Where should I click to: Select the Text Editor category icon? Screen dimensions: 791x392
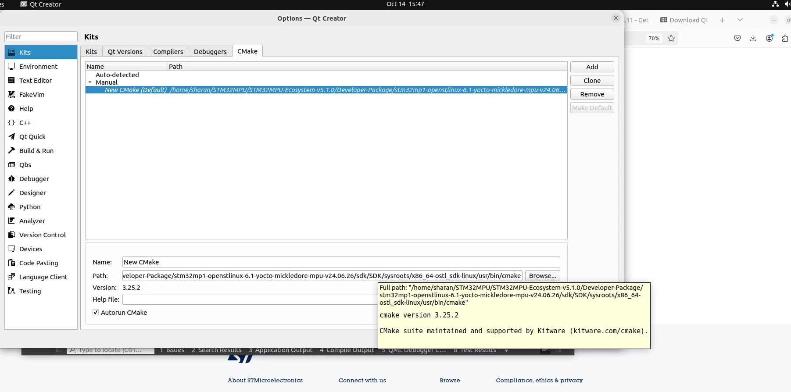(11, 81)
